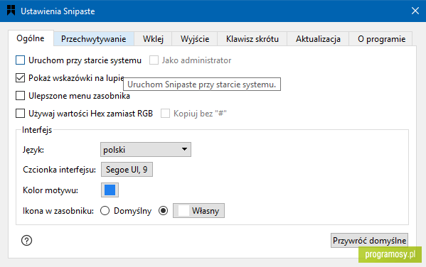
Task: Enable Ulepszone menu zasobnika option
Action: pyautogui.click(x=20, y=96)
